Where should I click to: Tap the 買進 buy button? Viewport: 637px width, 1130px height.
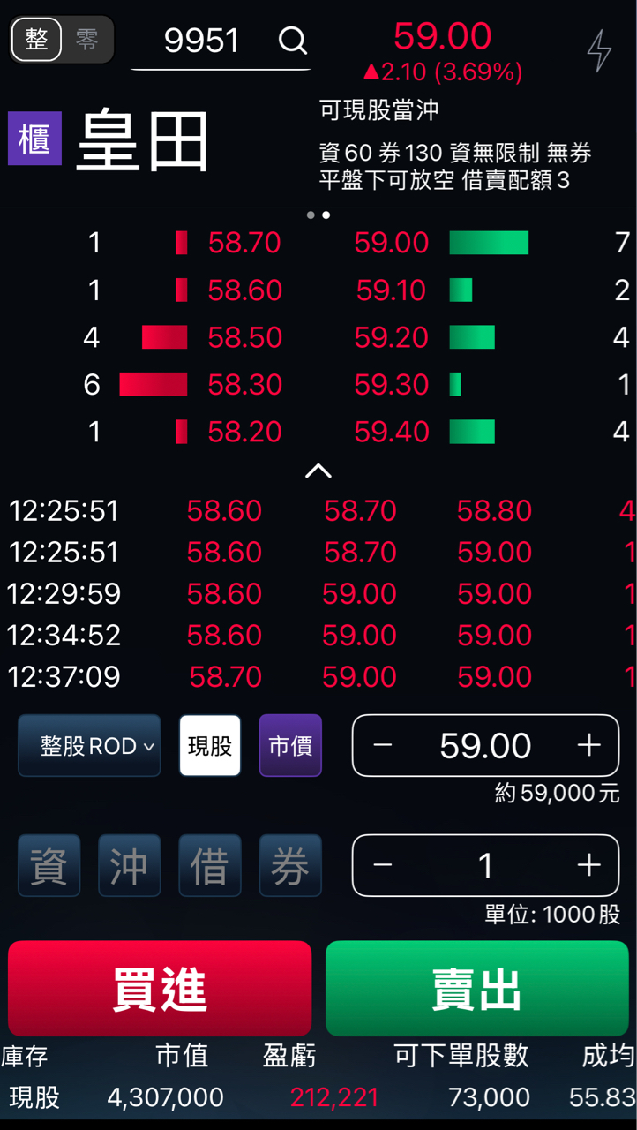click(160, 989)
